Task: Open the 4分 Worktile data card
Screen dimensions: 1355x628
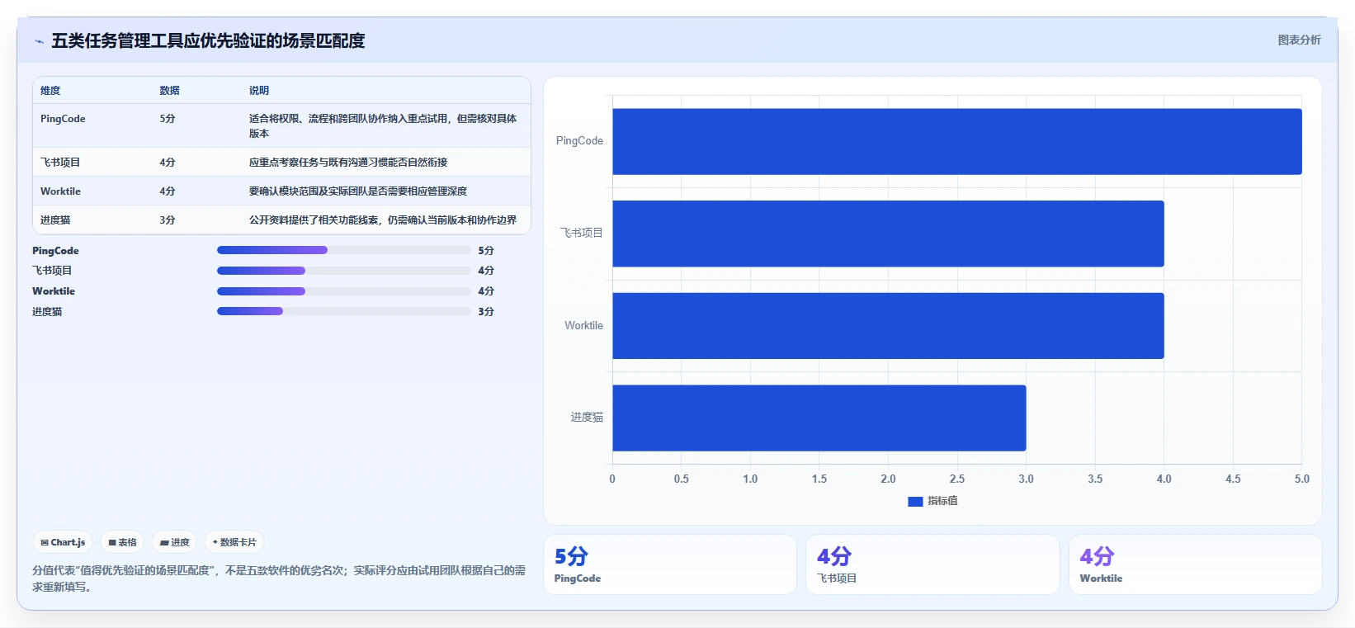Action: click(1196, 564)
